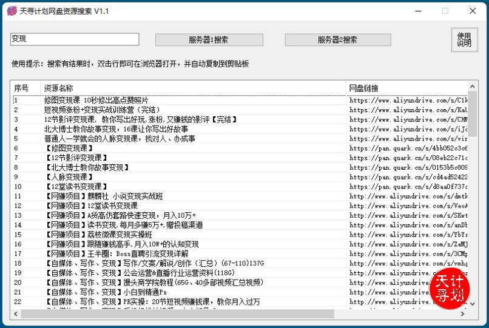489x328 pixels.
Task: Click the horizontal scrollbar left arrow
Action: pyautogui.click(x=16, y=313)
